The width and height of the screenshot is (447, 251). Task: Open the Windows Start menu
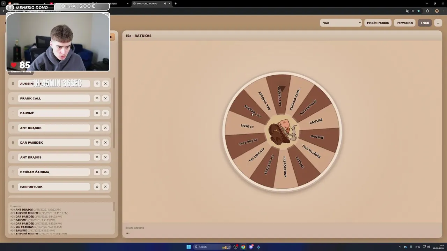coord(189,247)
